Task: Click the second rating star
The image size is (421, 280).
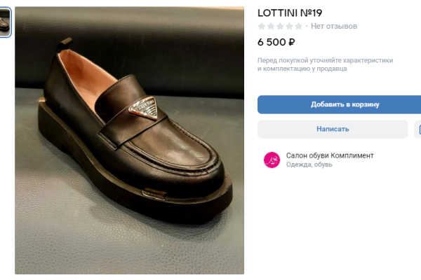Action: [x=271, y=27]
